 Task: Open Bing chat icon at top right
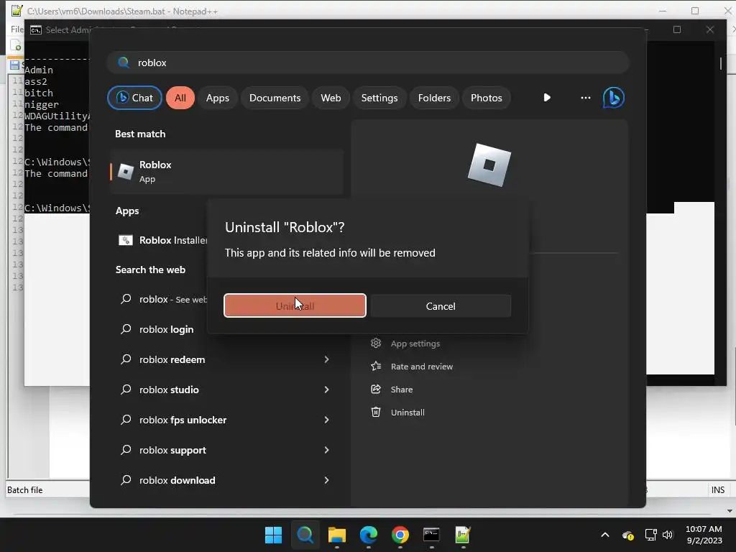614,98
